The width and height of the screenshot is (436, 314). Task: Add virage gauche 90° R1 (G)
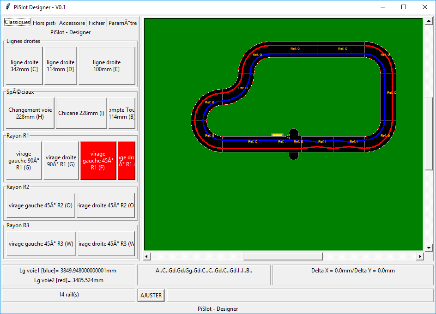pos(24,161)
